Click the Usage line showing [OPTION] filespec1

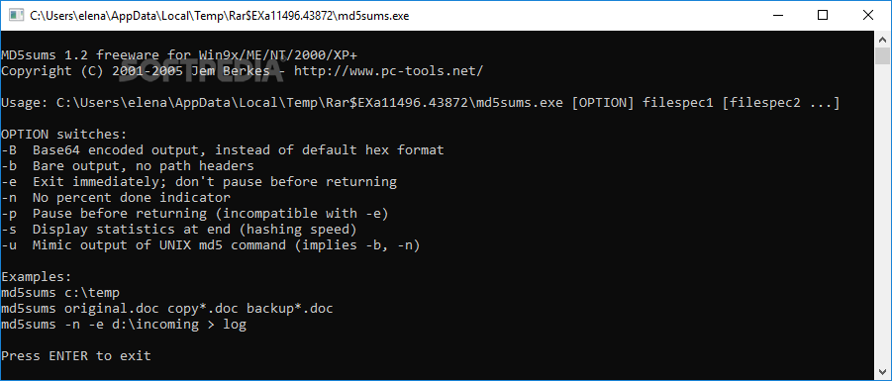coord(421,103)
